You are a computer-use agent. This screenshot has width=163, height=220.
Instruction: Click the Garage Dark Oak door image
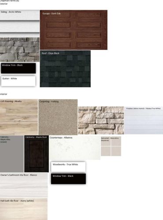pyautogui.click(x=74, y=30)
